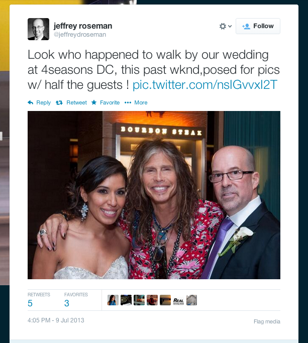This screenshot has height=343, width=308.
Task: Enlarge the attached wedding photo
Action: pos(154,195)
